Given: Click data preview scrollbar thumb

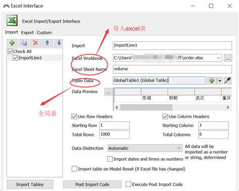Looking at the screenshot, I should tap(146, 107).
